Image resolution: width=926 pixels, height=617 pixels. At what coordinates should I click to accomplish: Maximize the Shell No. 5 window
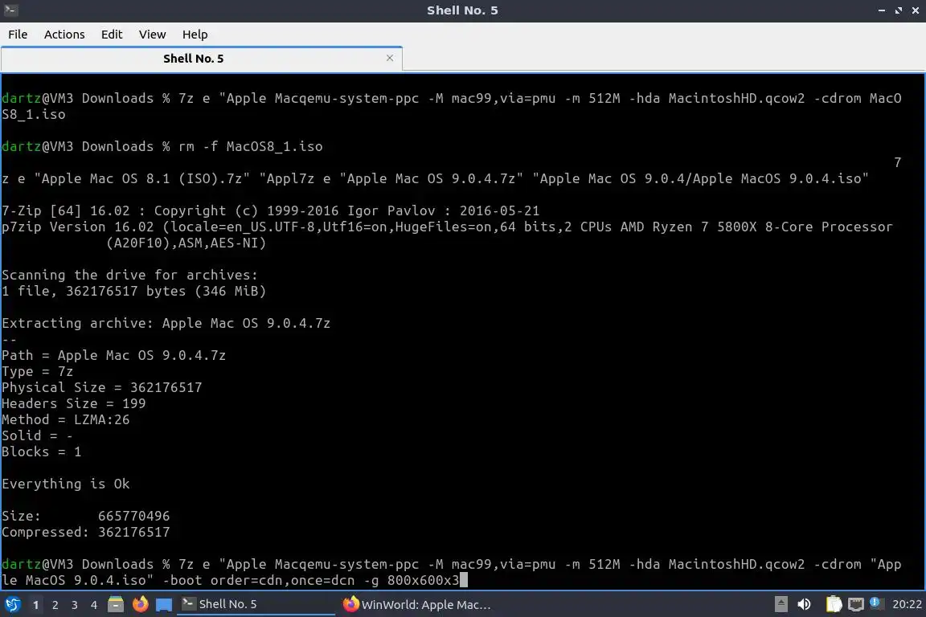898,10
